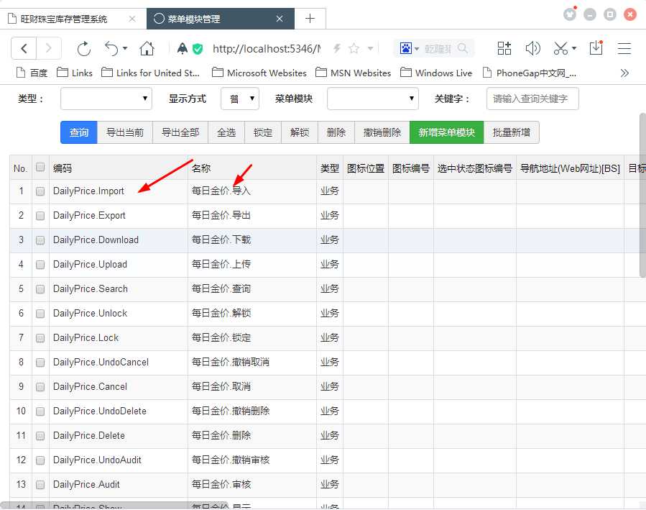Click the scissors screenshot icon
The image size is (646, 510).
[x=560, y=49]
